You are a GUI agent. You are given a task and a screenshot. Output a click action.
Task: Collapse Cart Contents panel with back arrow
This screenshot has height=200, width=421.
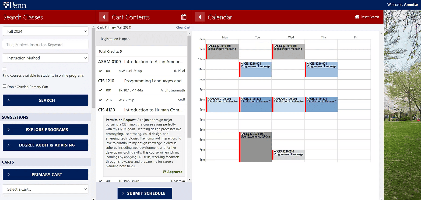point(104,17)
